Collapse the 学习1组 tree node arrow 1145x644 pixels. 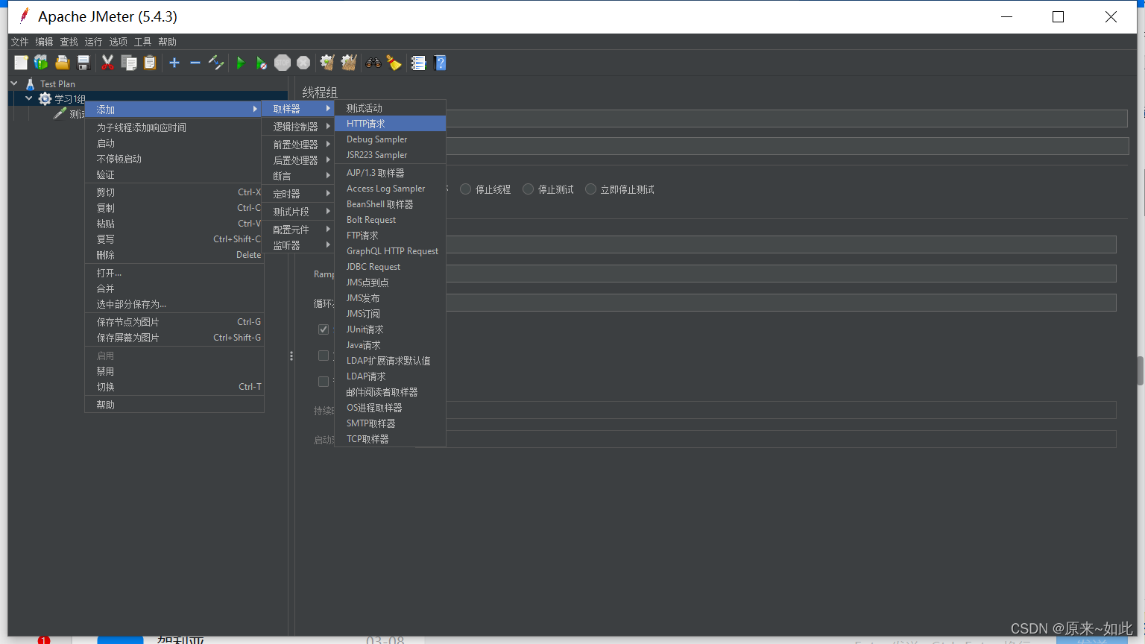(x=29, y=98)
